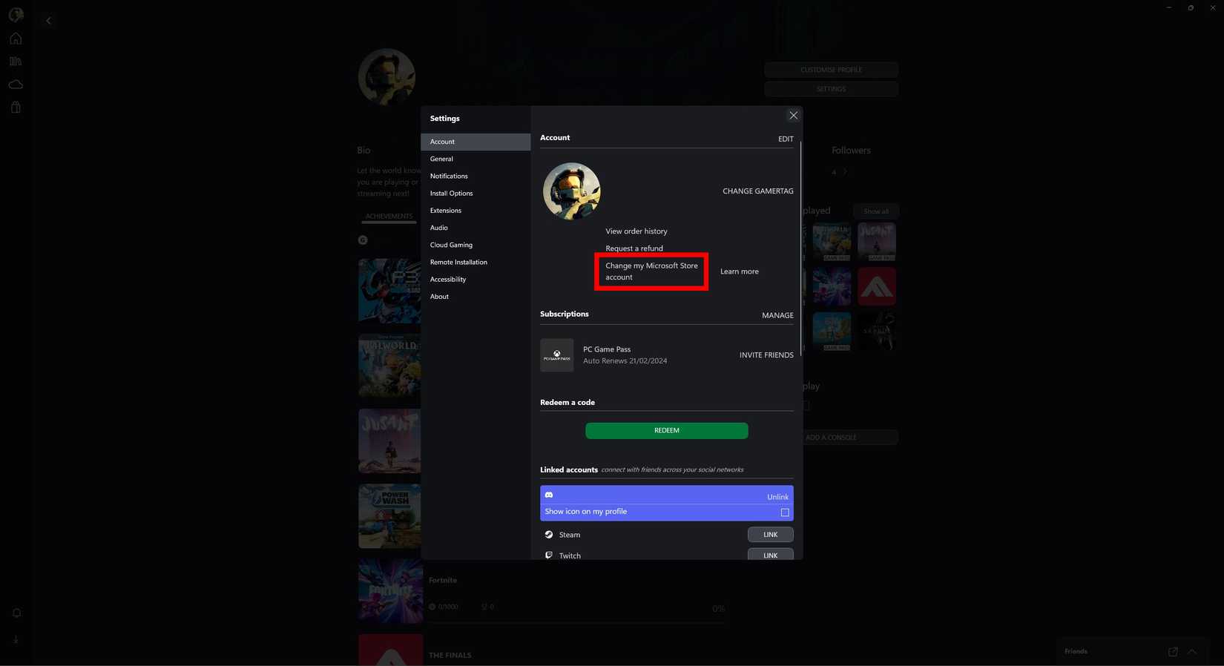Open Home from the left sidebar
Screen dimensions: 1224x666
pyautogui.click(x=16, y=39)
